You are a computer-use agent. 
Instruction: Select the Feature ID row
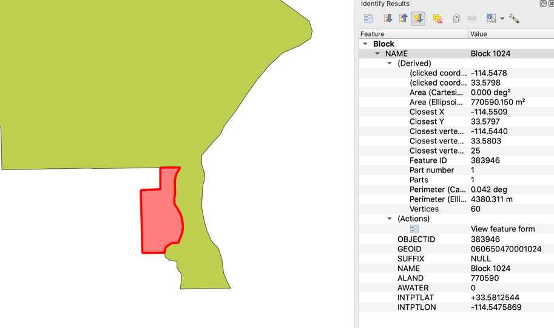pyautogui.click(x=456, y=160)
